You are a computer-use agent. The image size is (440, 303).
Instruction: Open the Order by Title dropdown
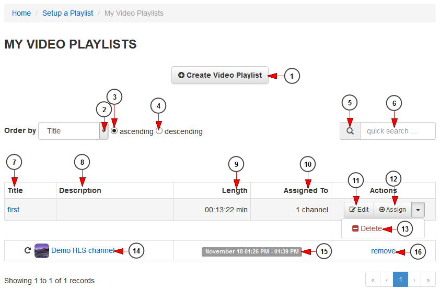[73, 131]
